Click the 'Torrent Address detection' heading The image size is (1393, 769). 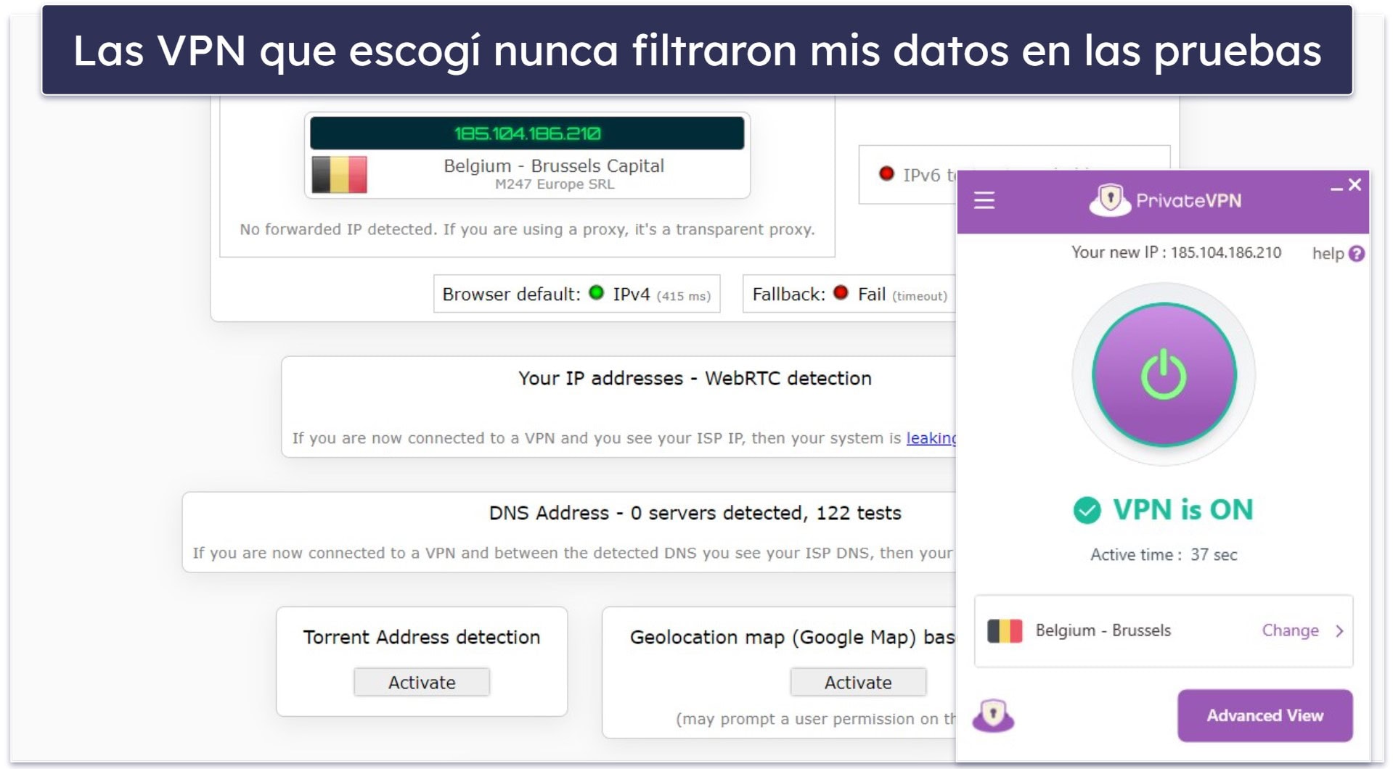point(421,637)
